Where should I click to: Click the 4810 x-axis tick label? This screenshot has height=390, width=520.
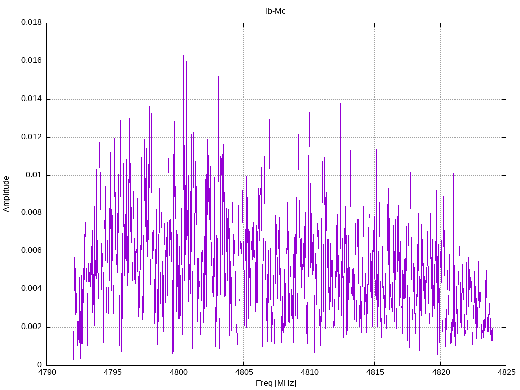pyautogui.click(x=309, y=372)
